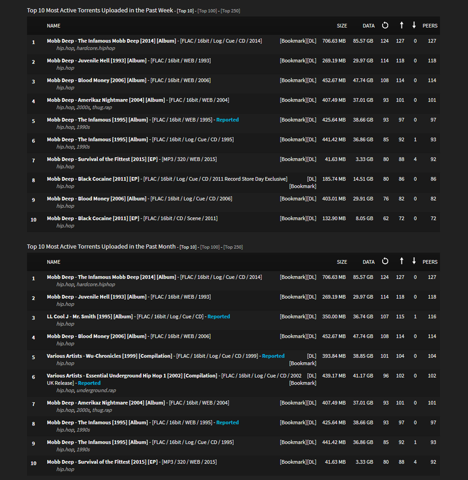Select Top 10 link for Past Month
The height and width of the screenshot is (480, 468).
(x=188, y=247)
